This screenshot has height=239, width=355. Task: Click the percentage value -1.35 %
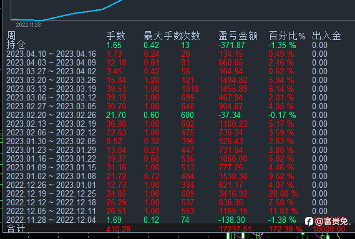(282, 45)
